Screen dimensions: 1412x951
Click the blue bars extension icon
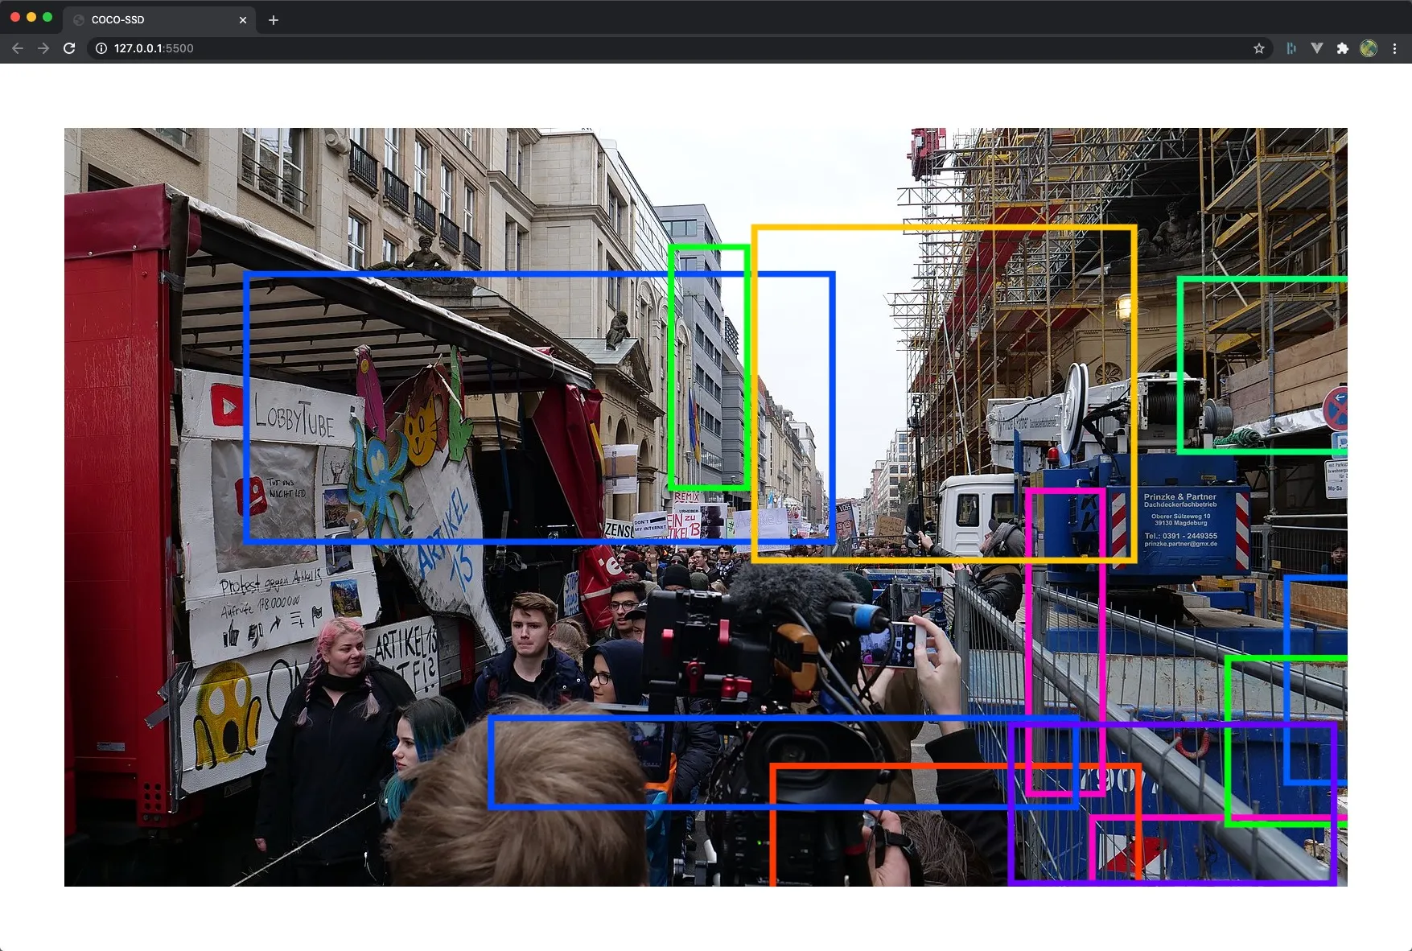[1291, 48]
